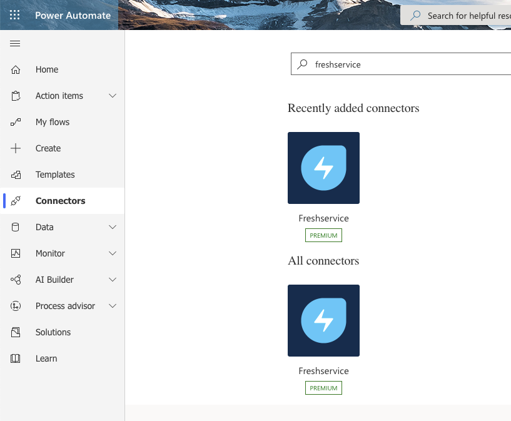Click the Recently added connectors heading
Viewport: 511px width, 421px height.
tap(353, 108)
